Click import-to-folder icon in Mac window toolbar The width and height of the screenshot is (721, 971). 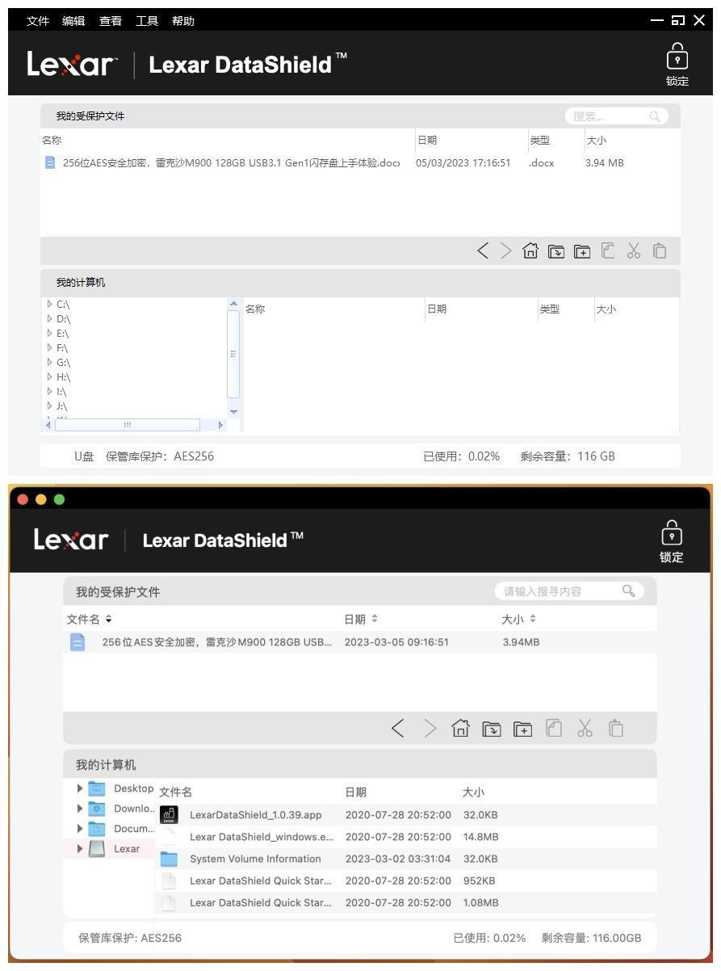pos(492,729)
